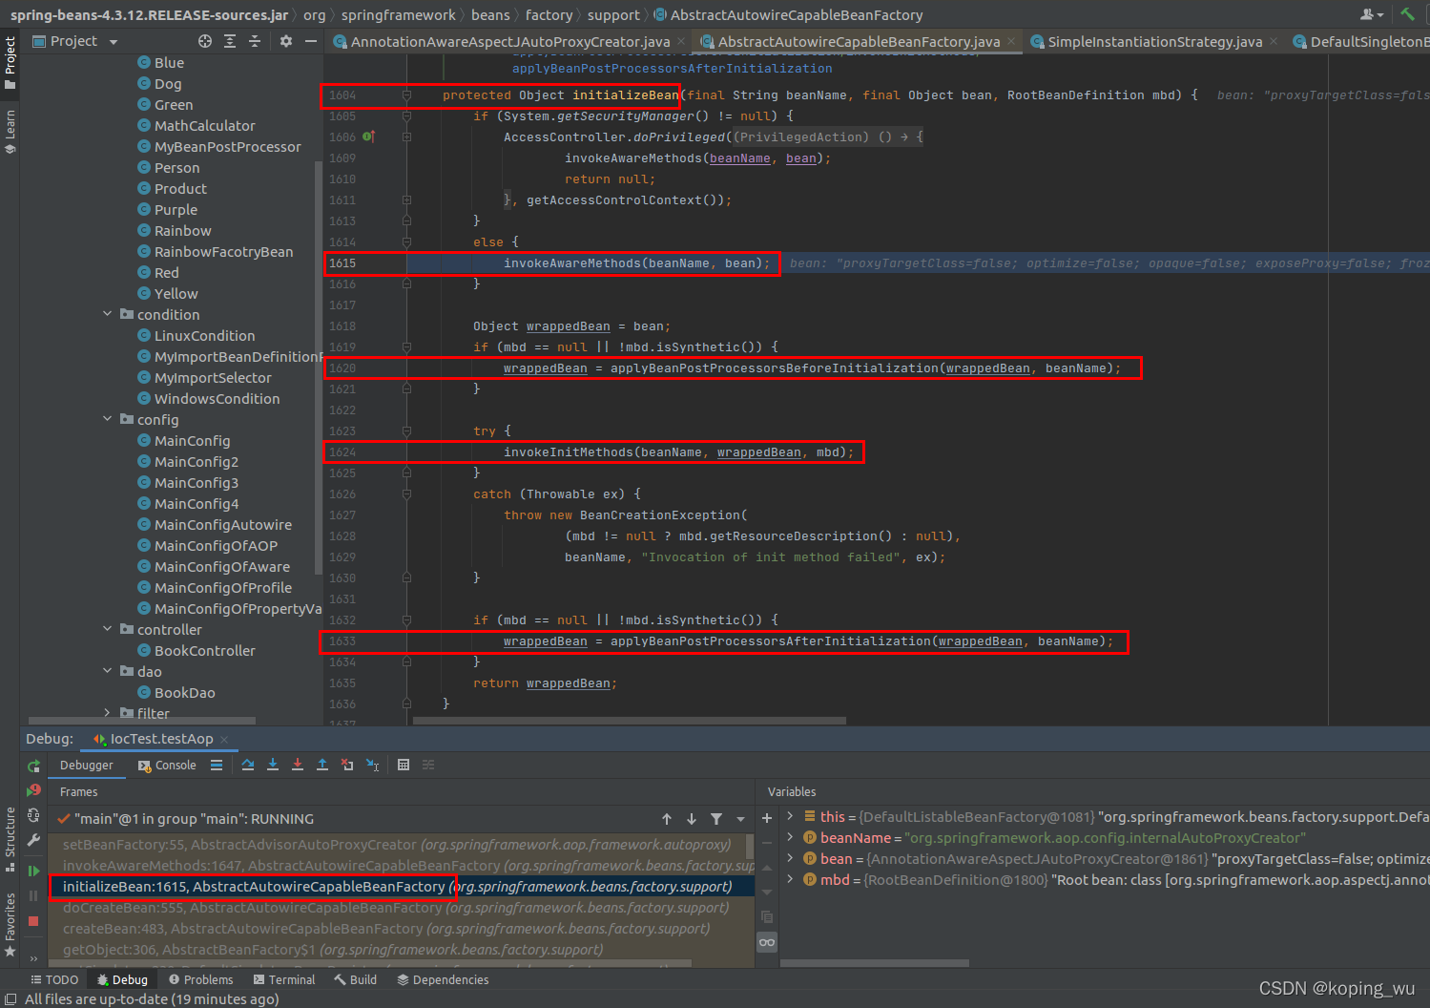Toggle fold marker at line 1604
The width and height of the screenshot is (1430, 1008).
tap(406, 95)
